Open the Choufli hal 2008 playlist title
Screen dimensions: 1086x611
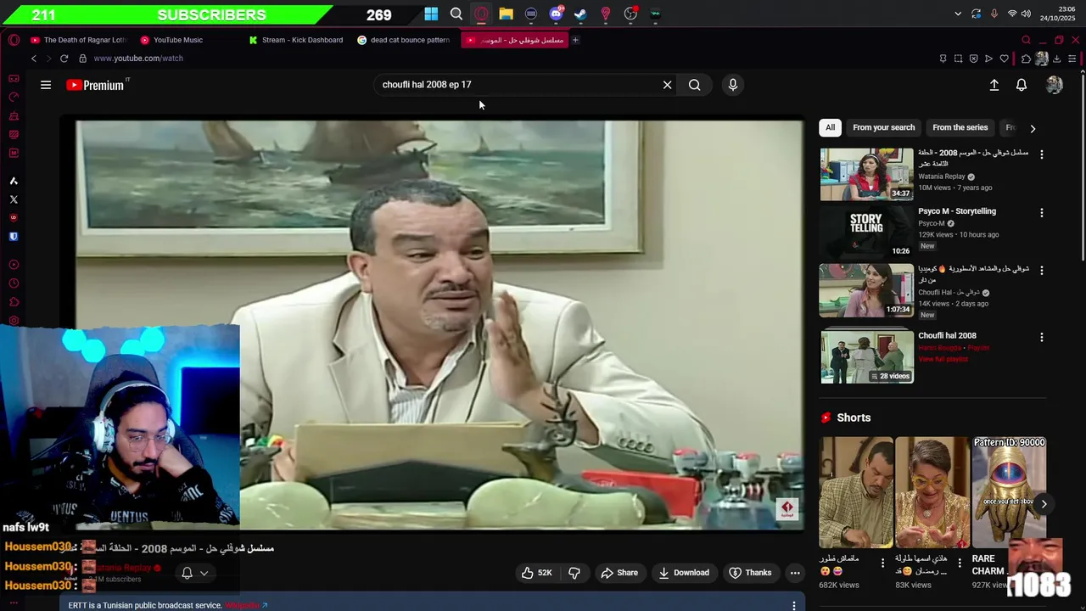coord(947,336)
